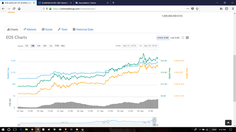Click the 1,000,000,000 EOS supply value

click(172, 16)
